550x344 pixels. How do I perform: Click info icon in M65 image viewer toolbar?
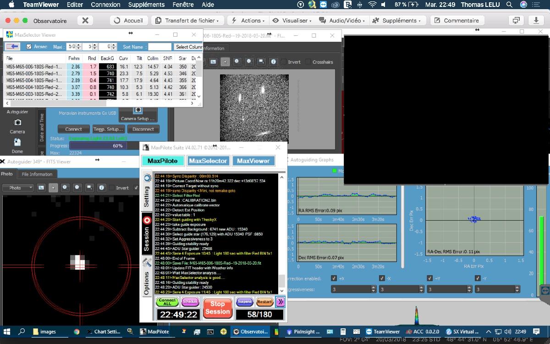point(274,61)
